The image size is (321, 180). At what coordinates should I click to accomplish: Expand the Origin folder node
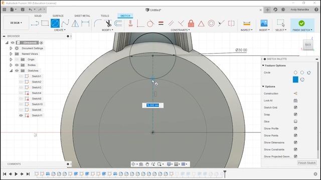point(11,59)
